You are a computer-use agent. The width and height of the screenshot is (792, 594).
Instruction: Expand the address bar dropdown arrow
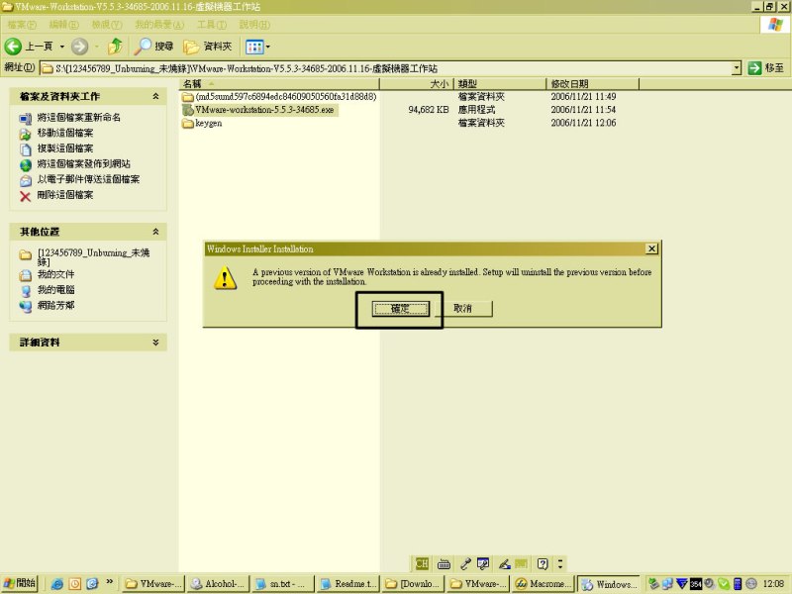(x=737, y=67)
